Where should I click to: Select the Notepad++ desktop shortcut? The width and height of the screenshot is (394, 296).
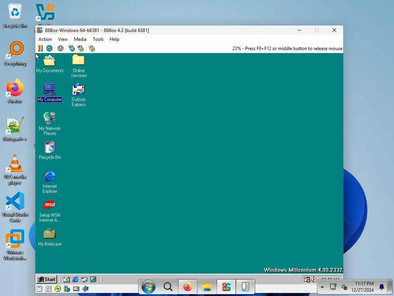[15, 129]
